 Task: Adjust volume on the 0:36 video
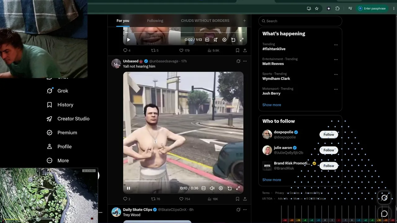[x=212, y=188]
